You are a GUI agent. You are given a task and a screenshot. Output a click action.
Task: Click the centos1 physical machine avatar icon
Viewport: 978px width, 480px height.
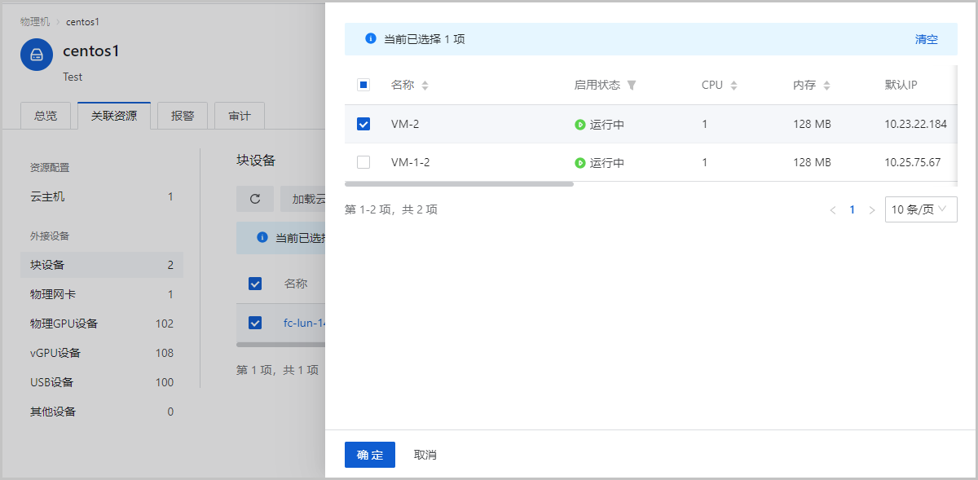[x=37, y=55]
